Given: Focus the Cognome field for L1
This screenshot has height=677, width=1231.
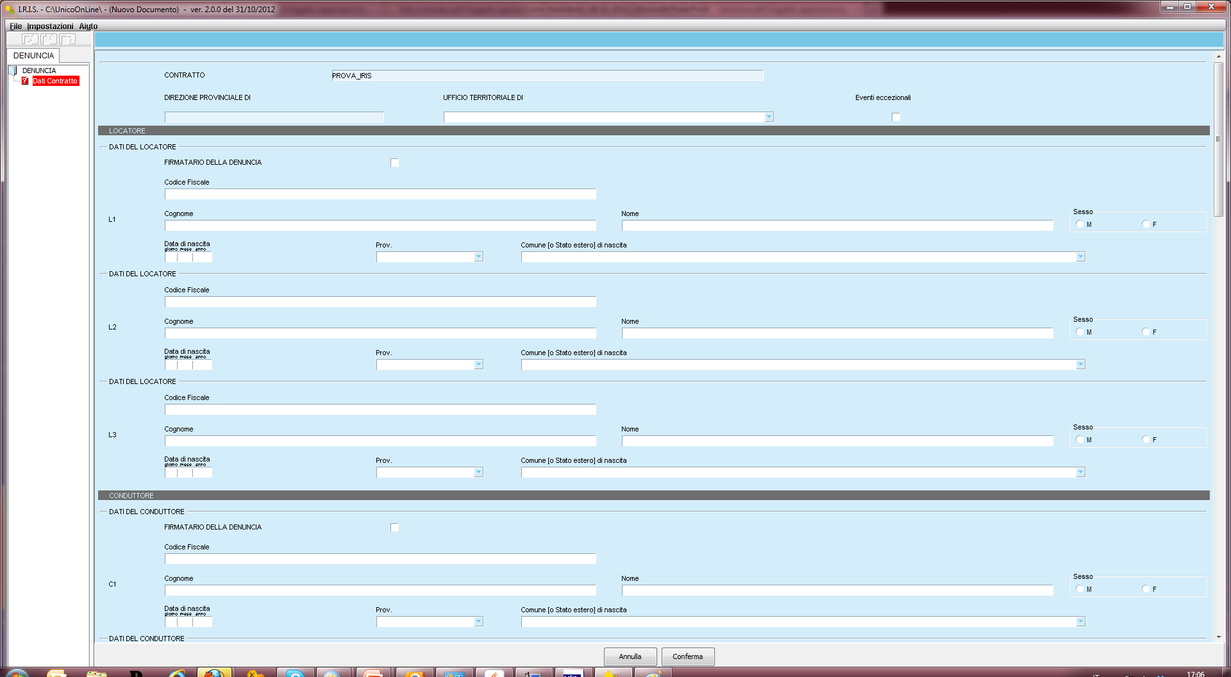Looking at the screenshot, I should point(380,226).
